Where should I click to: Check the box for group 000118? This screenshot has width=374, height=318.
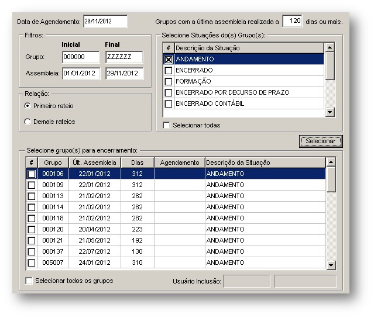32,218
